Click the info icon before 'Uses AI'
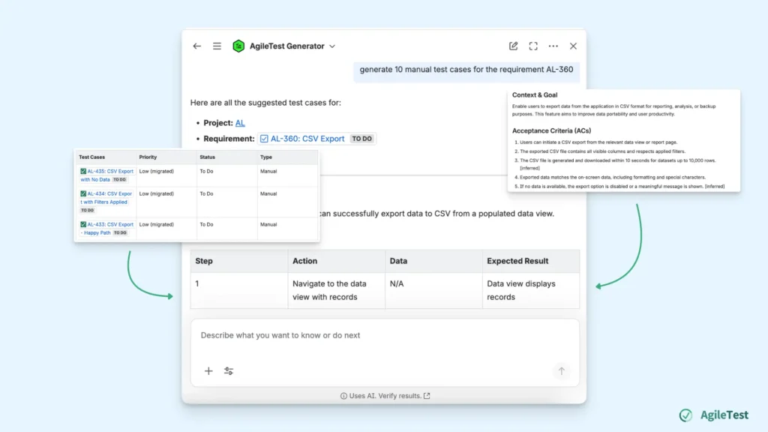The width and height of the screenshot is (768, 432). point(343,396)
